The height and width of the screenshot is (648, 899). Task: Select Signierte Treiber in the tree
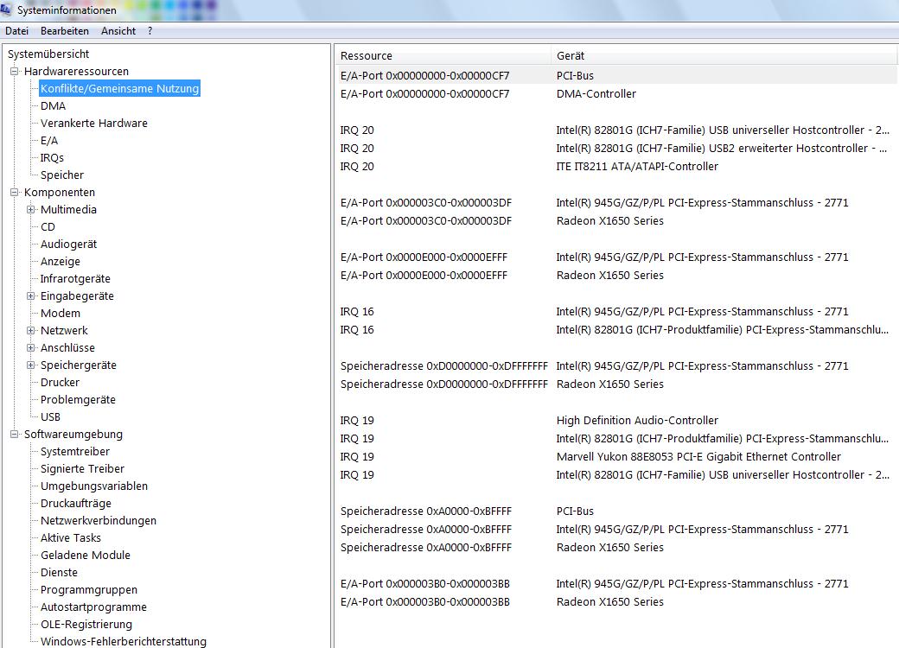click(82, 468)
